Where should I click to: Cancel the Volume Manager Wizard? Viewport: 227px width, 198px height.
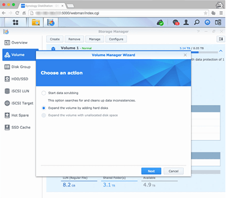[173, 171]
